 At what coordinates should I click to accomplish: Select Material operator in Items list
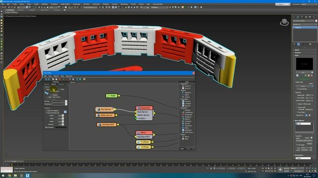pos(186,110)
